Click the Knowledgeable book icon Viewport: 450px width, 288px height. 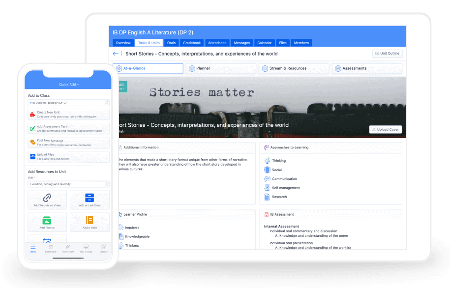point(121,237)
